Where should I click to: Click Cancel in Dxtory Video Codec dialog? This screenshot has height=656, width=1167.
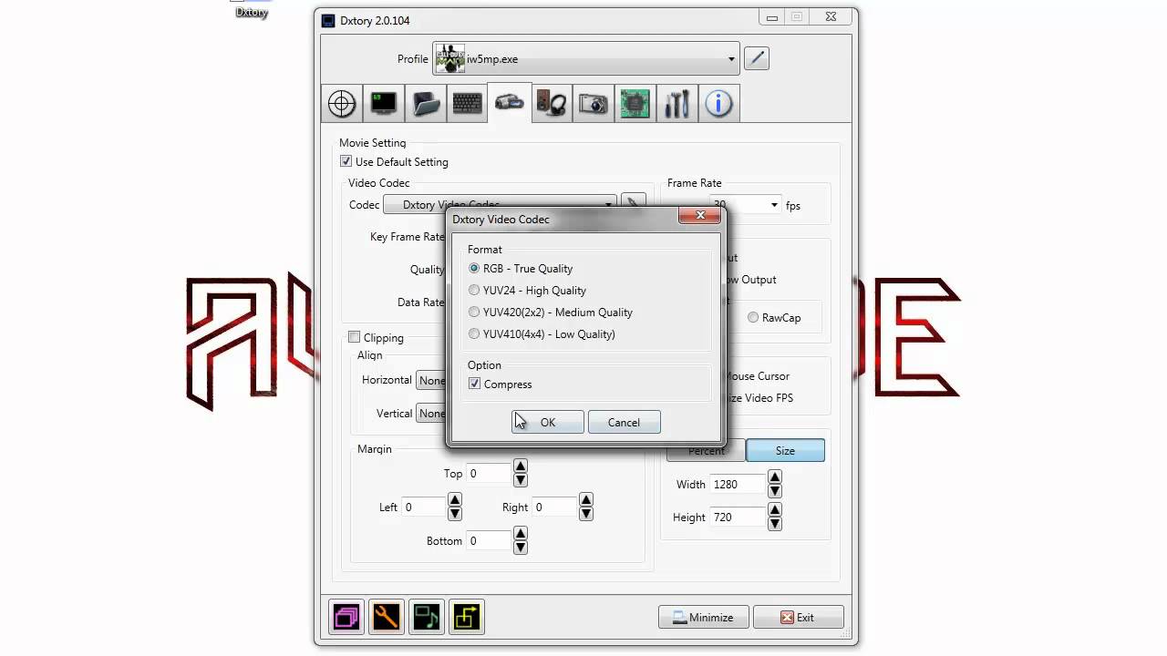(625, 422)
